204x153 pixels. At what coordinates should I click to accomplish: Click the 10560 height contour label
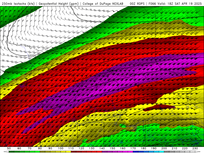coord(109,104)
